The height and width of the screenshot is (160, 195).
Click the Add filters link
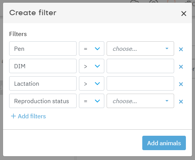point(28,116)
